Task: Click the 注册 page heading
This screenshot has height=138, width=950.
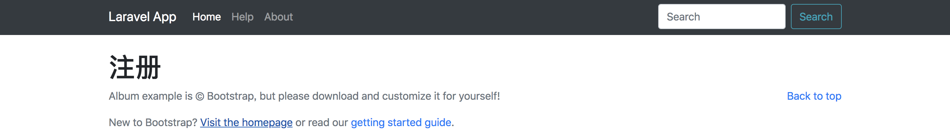Action: click(135, 68)
